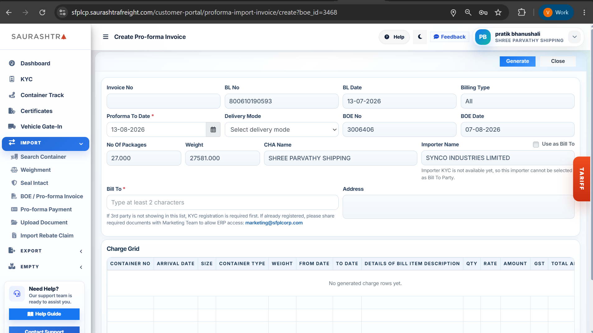Click the BL No field

click(x=281, y=101)
